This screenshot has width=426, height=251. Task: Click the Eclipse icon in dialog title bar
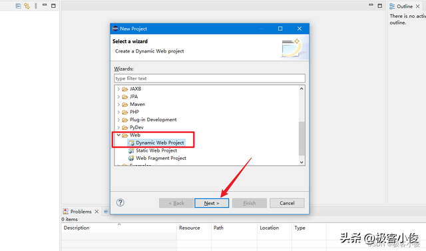click(115, 29)
